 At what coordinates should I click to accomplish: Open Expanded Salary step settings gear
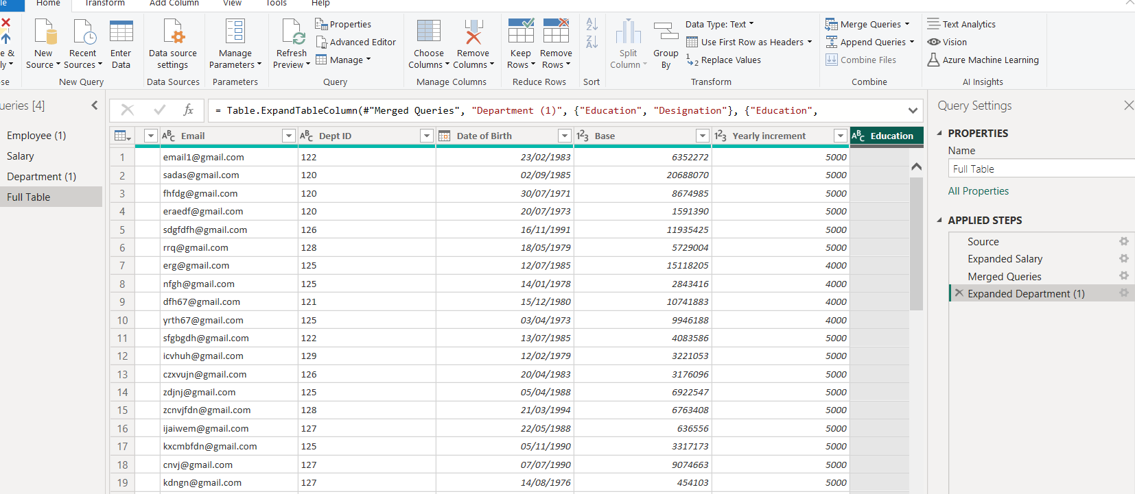tap(1123, 258)
